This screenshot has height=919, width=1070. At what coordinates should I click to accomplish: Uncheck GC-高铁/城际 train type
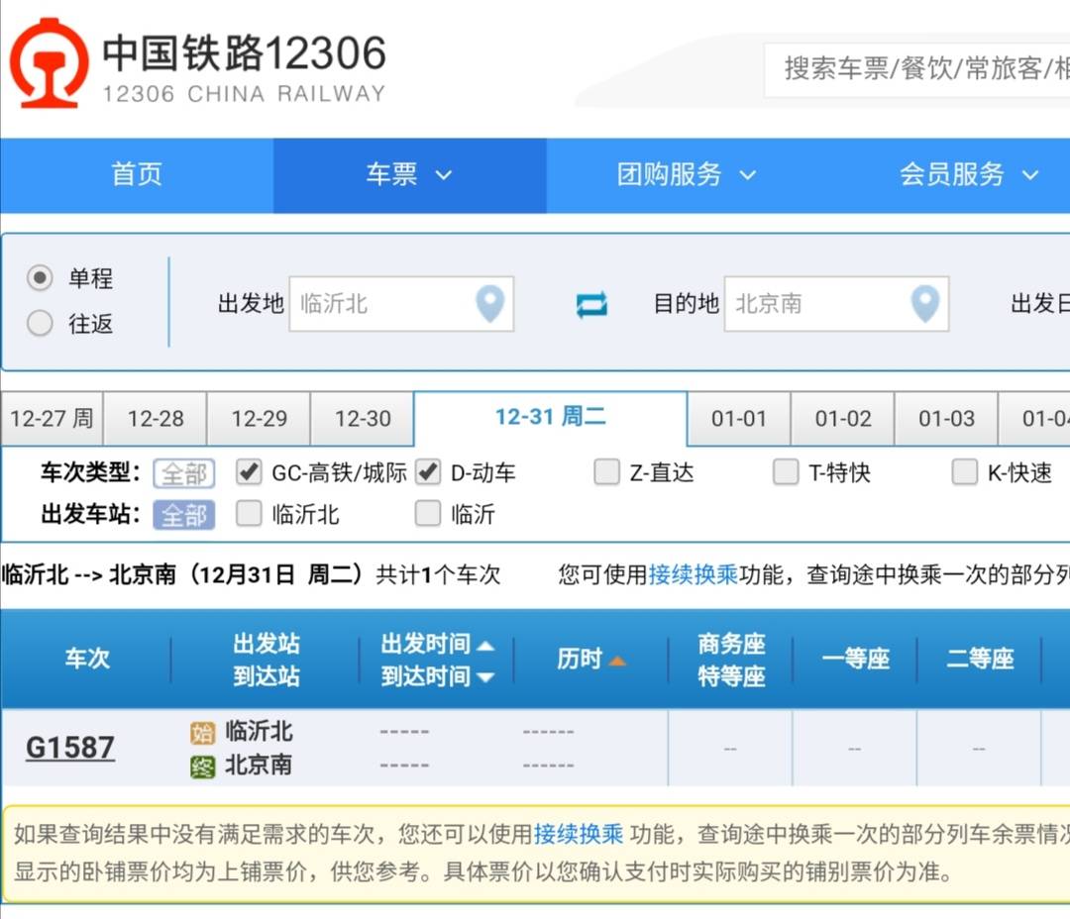click(249, 472)
